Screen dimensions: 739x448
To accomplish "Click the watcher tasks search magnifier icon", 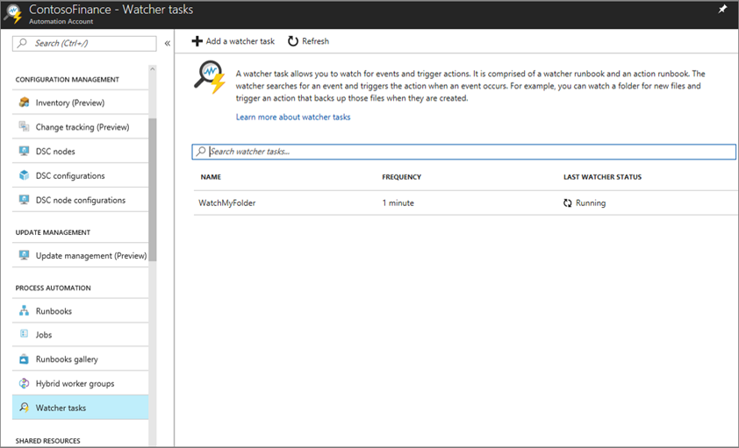I will (x=201, y=152).
